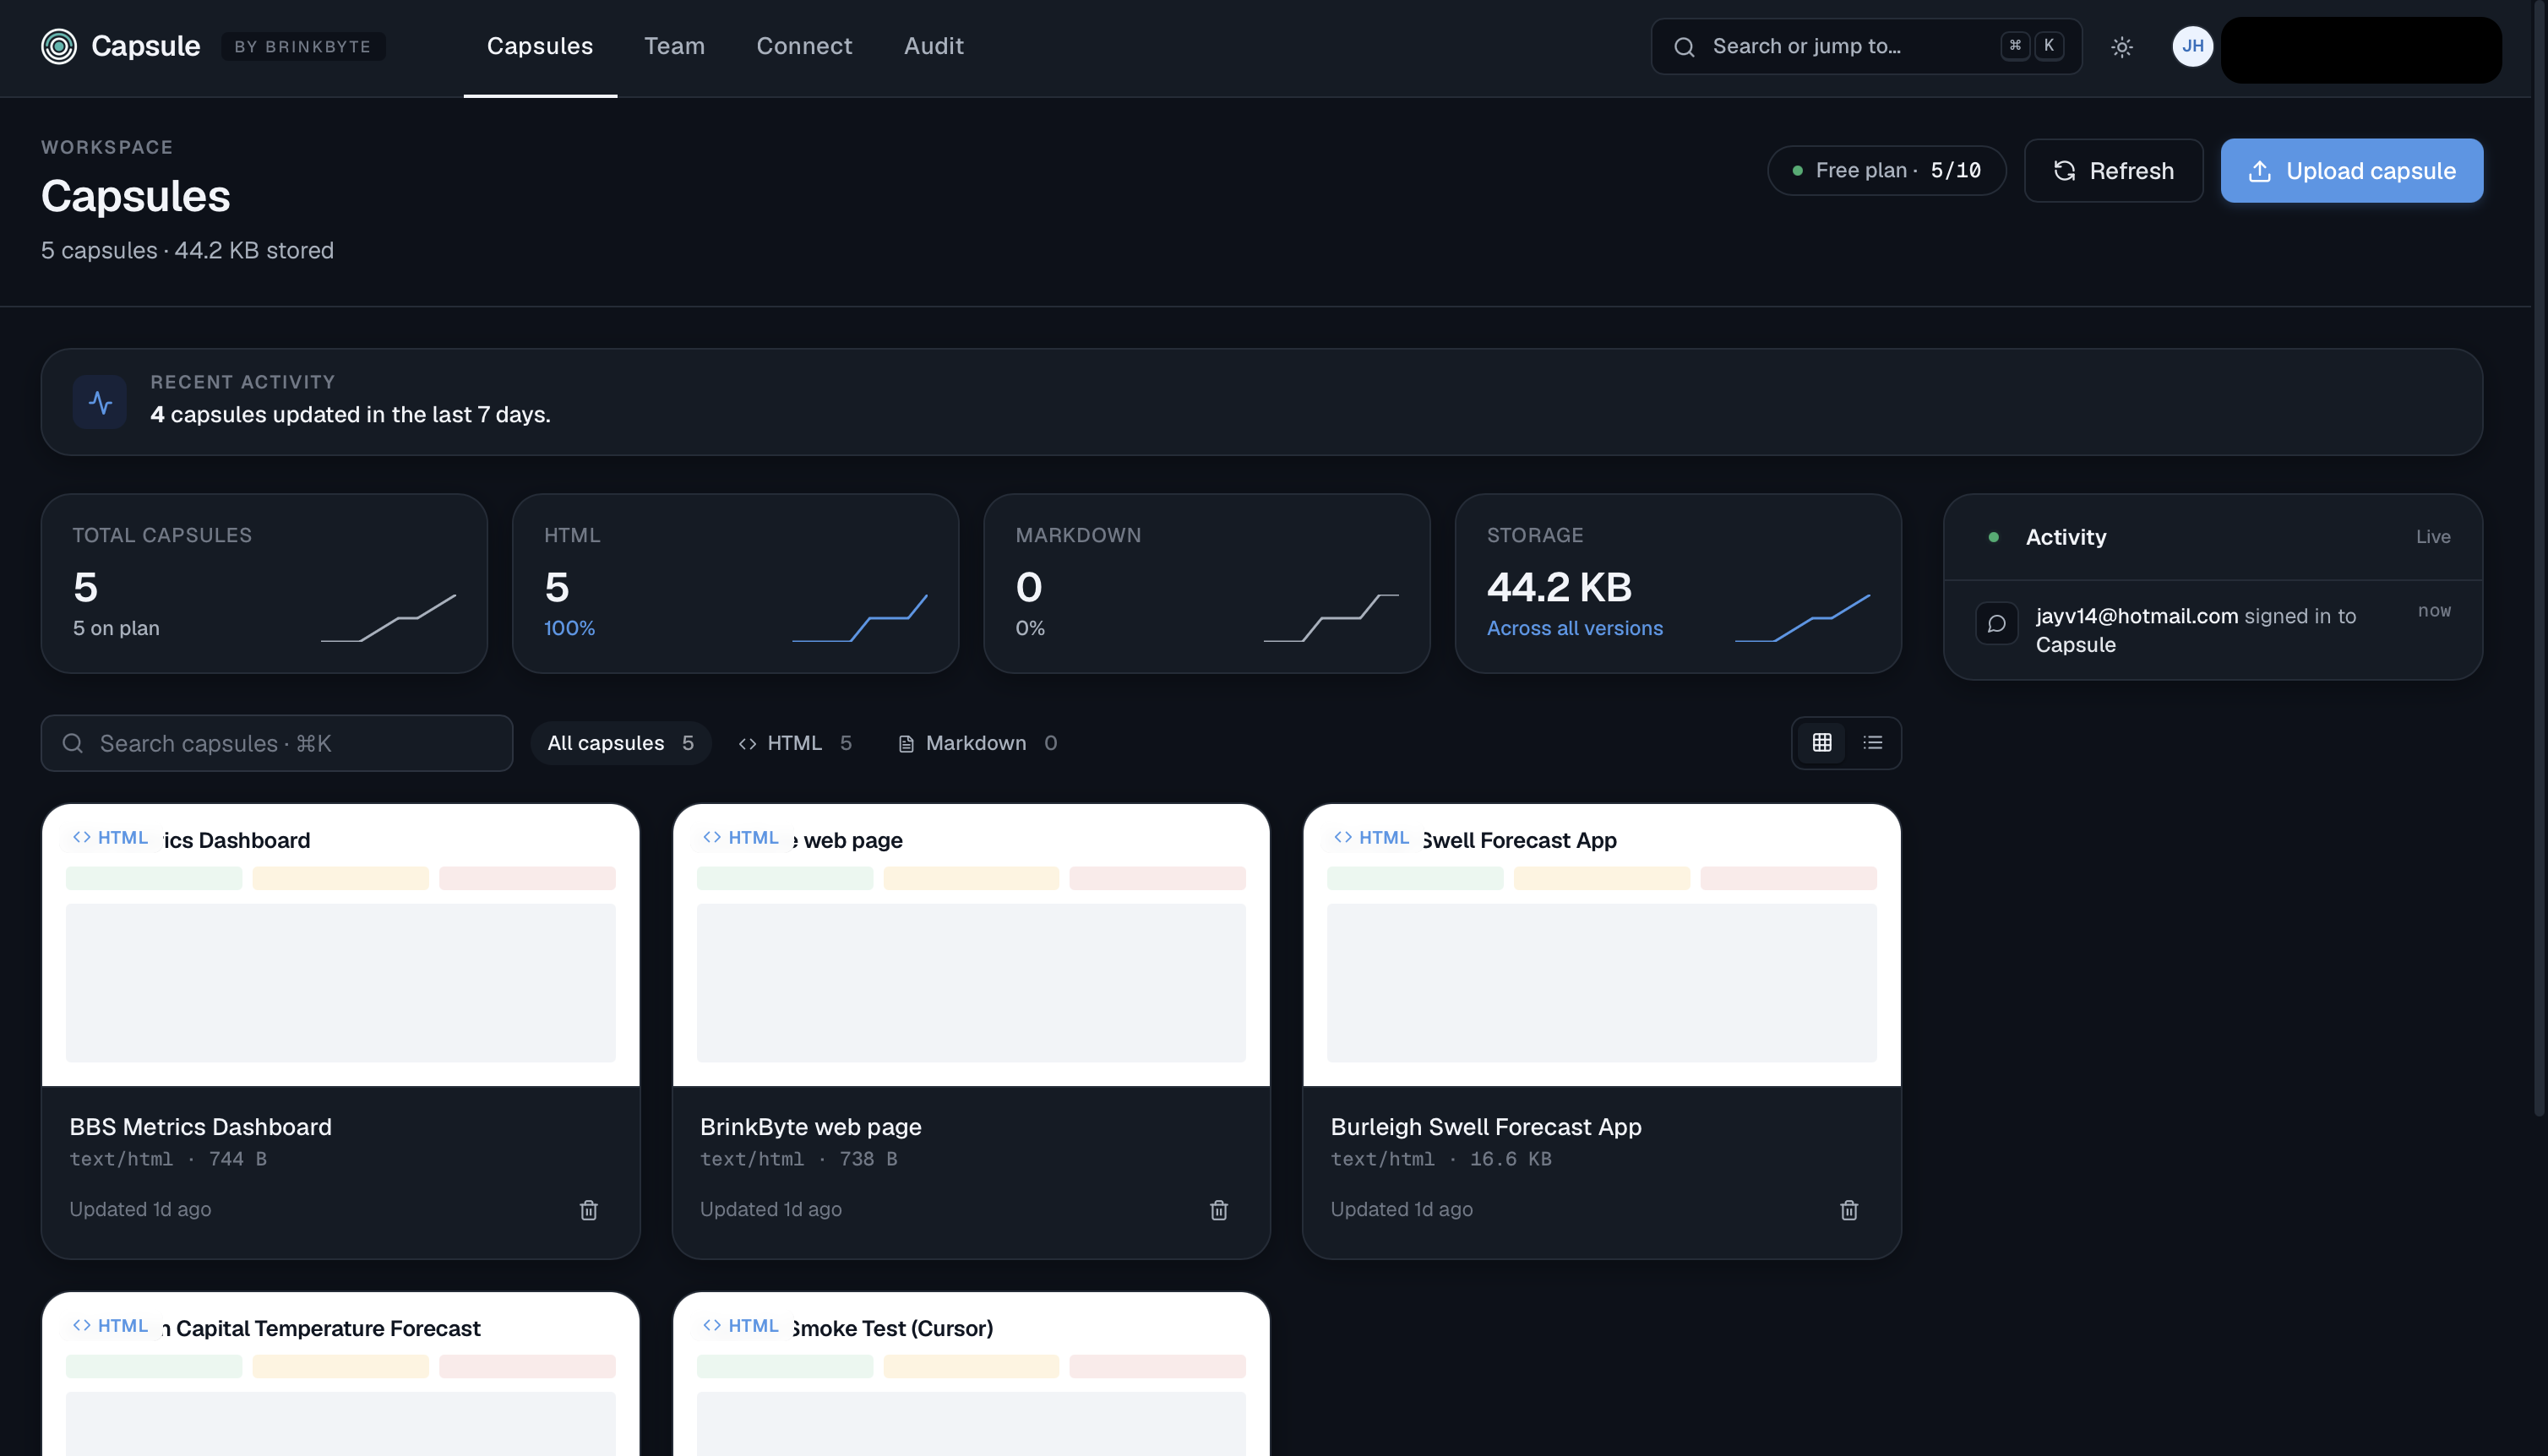Delete the BrinkByte web page capsule
The width and height of the screenshot is (2548, 1456).
(x=1218, y=1210)
